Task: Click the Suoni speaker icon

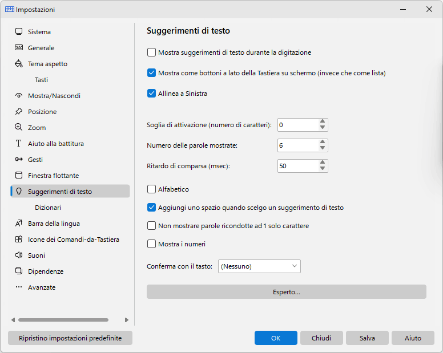Action: (19, 255)
